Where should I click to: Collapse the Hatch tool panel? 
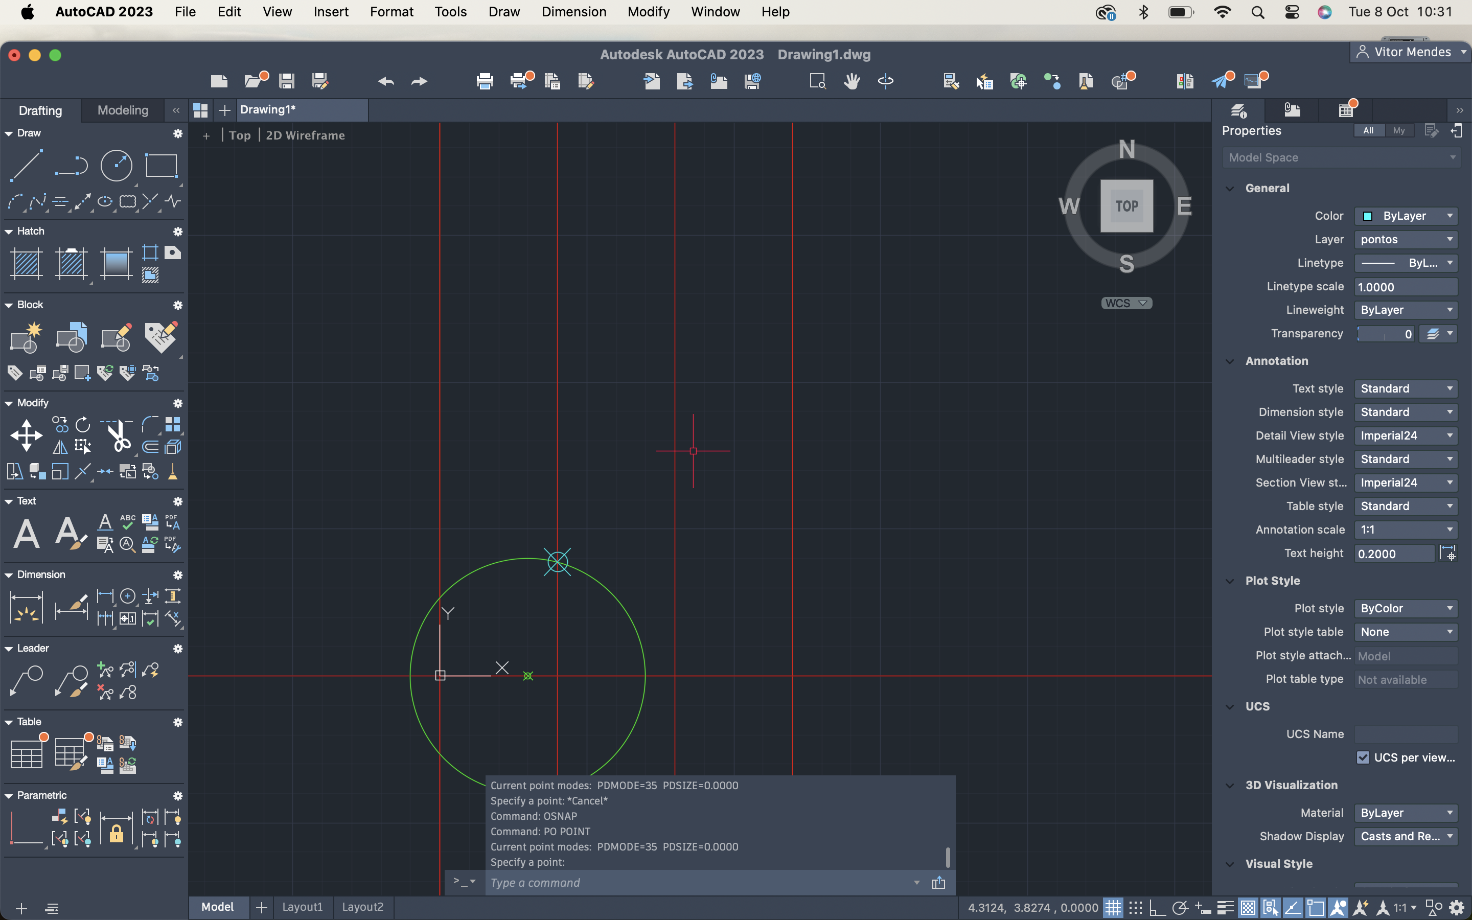9,232
